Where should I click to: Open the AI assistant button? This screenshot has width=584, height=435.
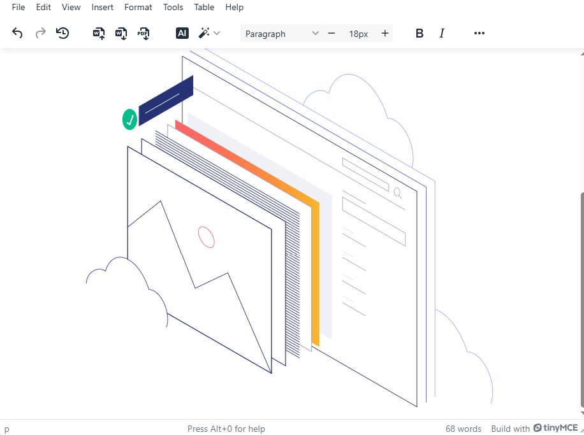click(x=182, y=33)
